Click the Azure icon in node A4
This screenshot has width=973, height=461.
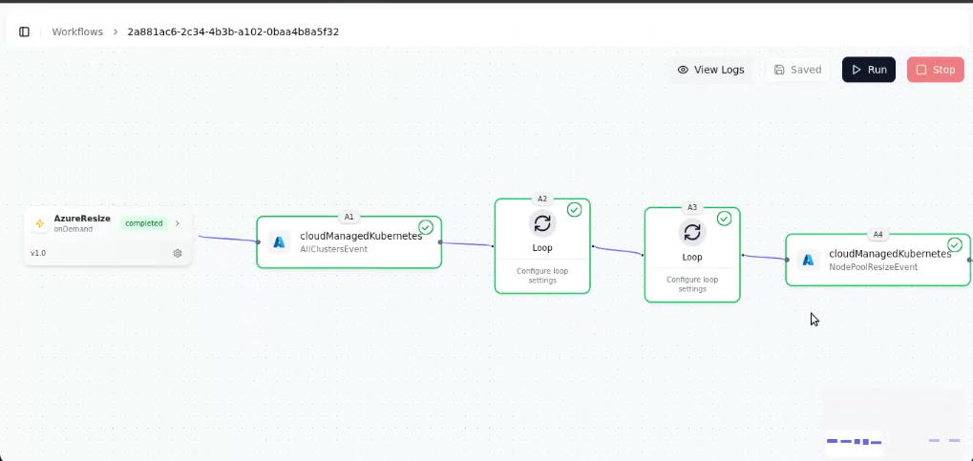pos(808,260)
